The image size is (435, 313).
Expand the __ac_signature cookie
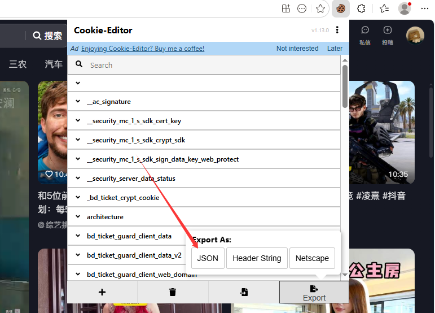tap(204, 102)
